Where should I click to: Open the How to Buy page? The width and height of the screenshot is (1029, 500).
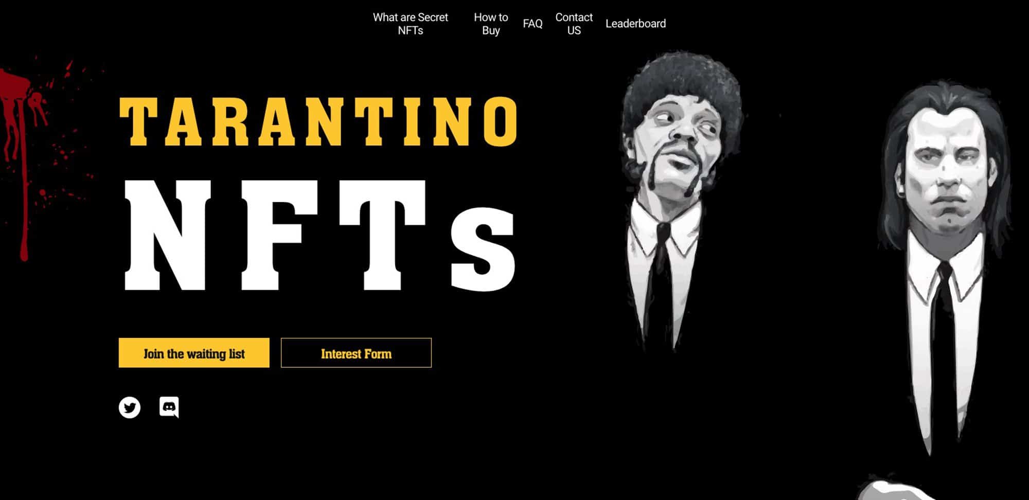click(x=491, y=24)
